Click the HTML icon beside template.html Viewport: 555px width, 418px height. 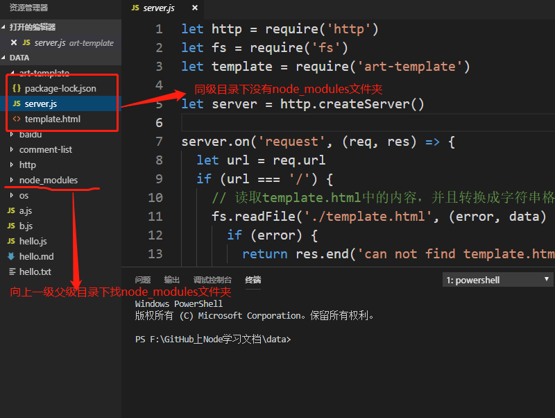tap(17, 119)
